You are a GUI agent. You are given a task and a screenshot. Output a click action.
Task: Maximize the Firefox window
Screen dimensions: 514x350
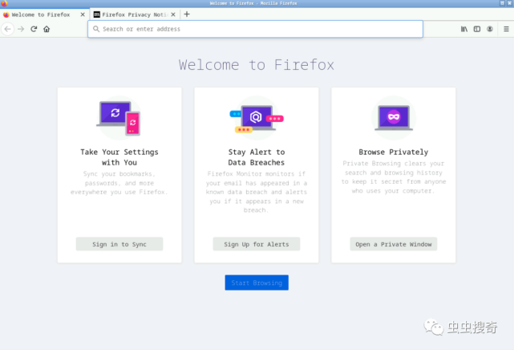(x=502, y=3)
